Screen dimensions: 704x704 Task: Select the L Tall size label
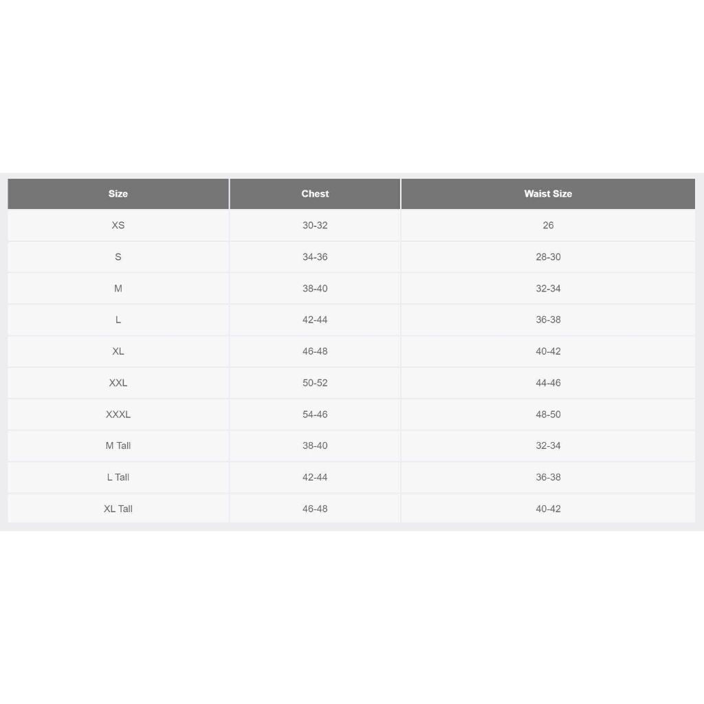tap(118, 477)
